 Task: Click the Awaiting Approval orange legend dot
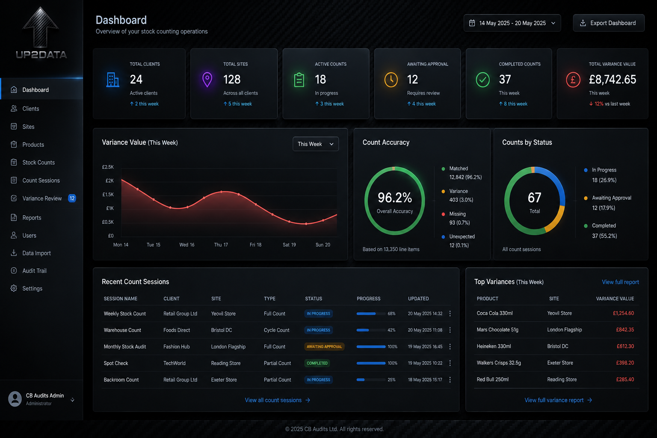586,198
